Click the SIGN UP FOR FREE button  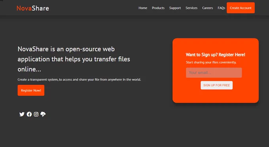[x=216, y=85]
